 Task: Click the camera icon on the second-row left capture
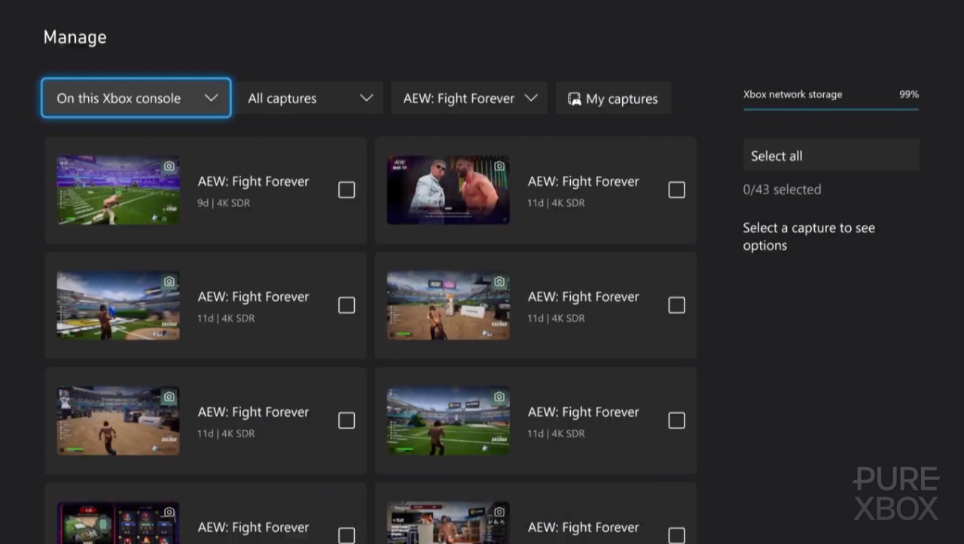pos(169,281)
